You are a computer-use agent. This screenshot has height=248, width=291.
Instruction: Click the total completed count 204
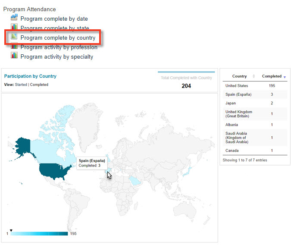186,86
